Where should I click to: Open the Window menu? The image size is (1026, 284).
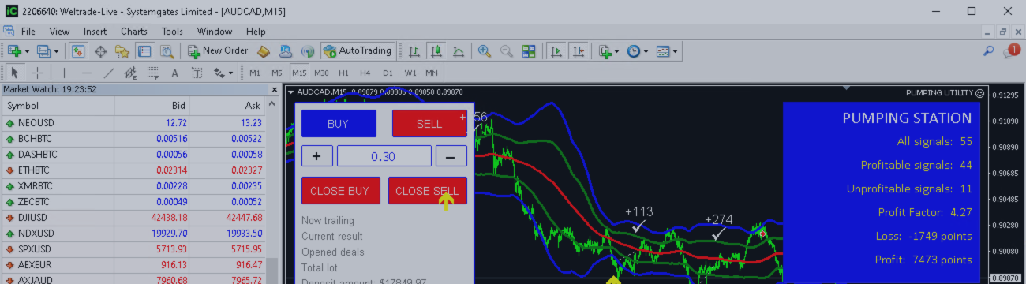point(215,32)
